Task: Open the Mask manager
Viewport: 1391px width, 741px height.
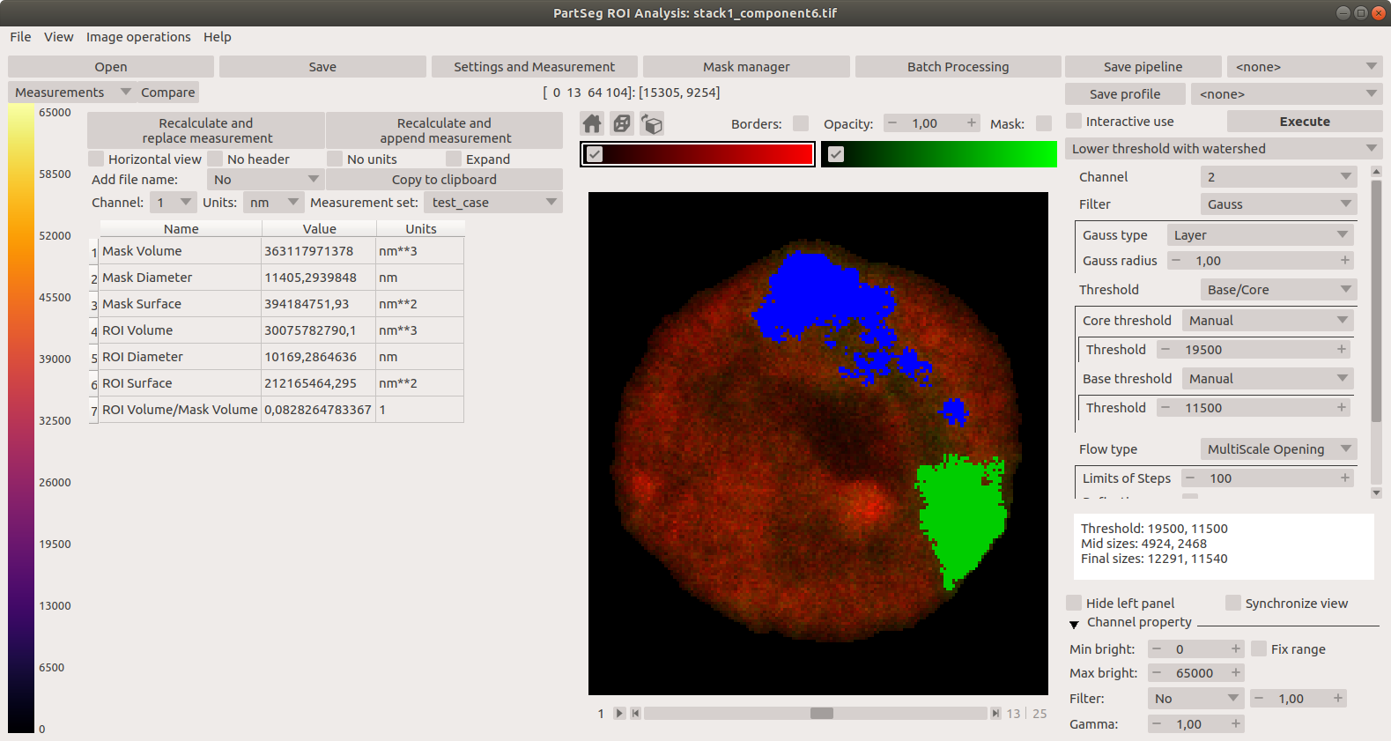Action: 746,66
